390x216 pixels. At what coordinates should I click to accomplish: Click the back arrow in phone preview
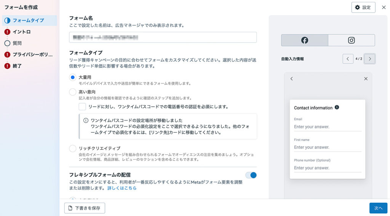pyautogui.click(x=292, y=79)
